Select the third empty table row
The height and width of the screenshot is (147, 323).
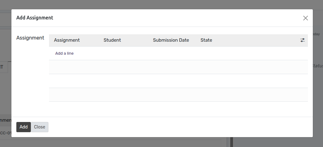[178, 95]
